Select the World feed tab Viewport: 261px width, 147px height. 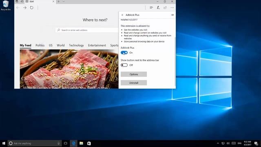pos(61,45)
